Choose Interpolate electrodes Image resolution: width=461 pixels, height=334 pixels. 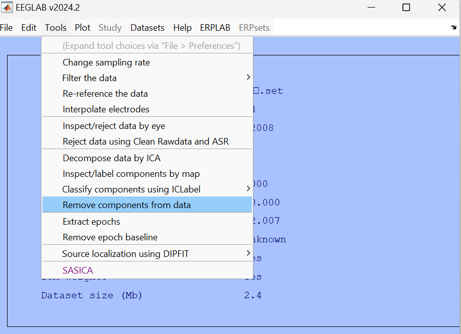coord(147,109)
